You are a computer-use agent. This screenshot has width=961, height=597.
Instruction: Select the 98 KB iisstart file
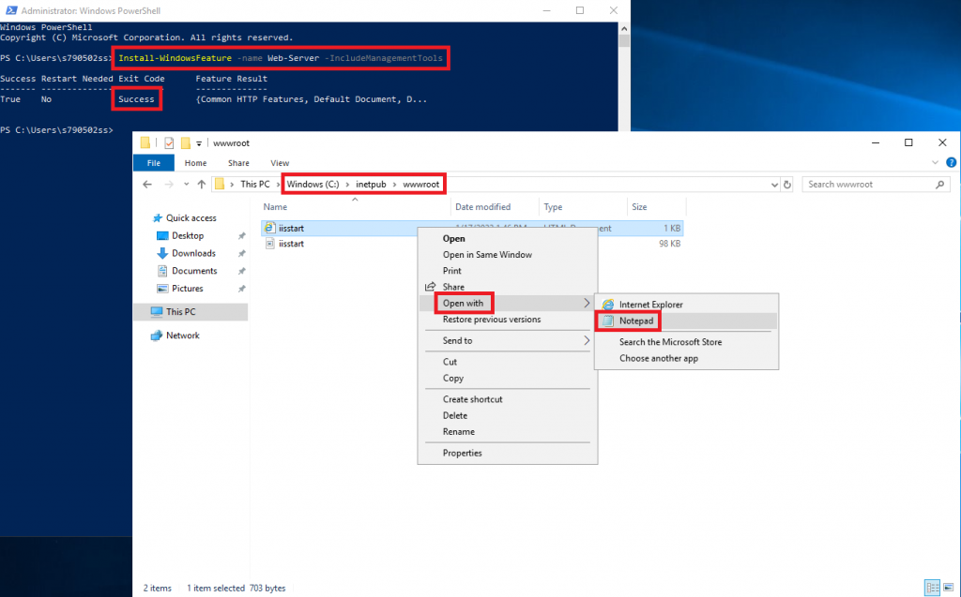(x=472, y=244)
